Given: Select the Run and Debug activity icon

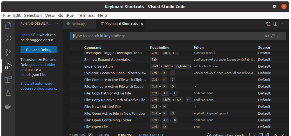Looking at the screenshot, I should [8, 66].
